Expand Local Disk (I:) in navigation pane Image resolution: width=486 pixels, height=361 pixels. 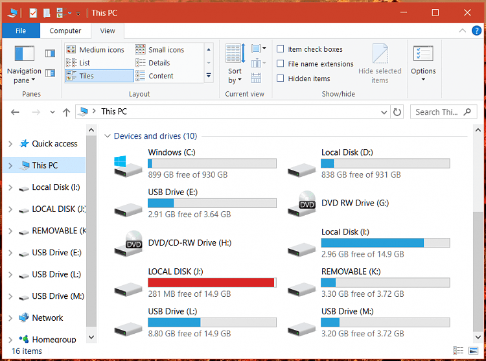click(10, 187)
